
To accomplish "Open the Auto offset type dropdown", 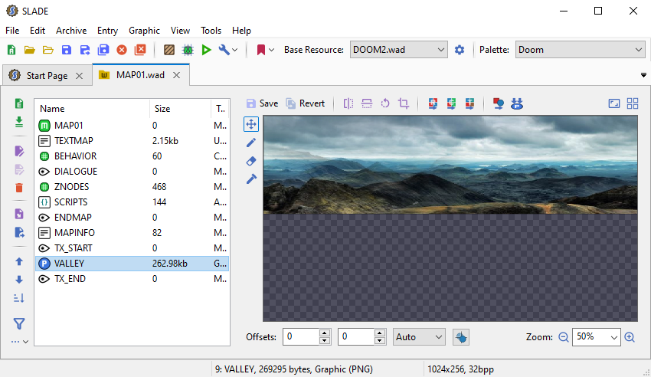I will (419, 337).
